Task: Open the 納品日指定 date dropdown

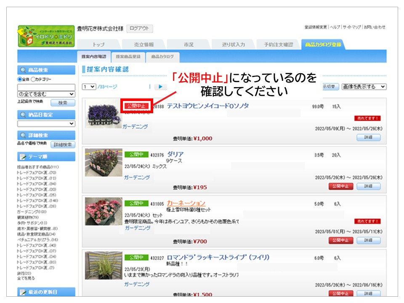Action: click(x=46, y=124)
